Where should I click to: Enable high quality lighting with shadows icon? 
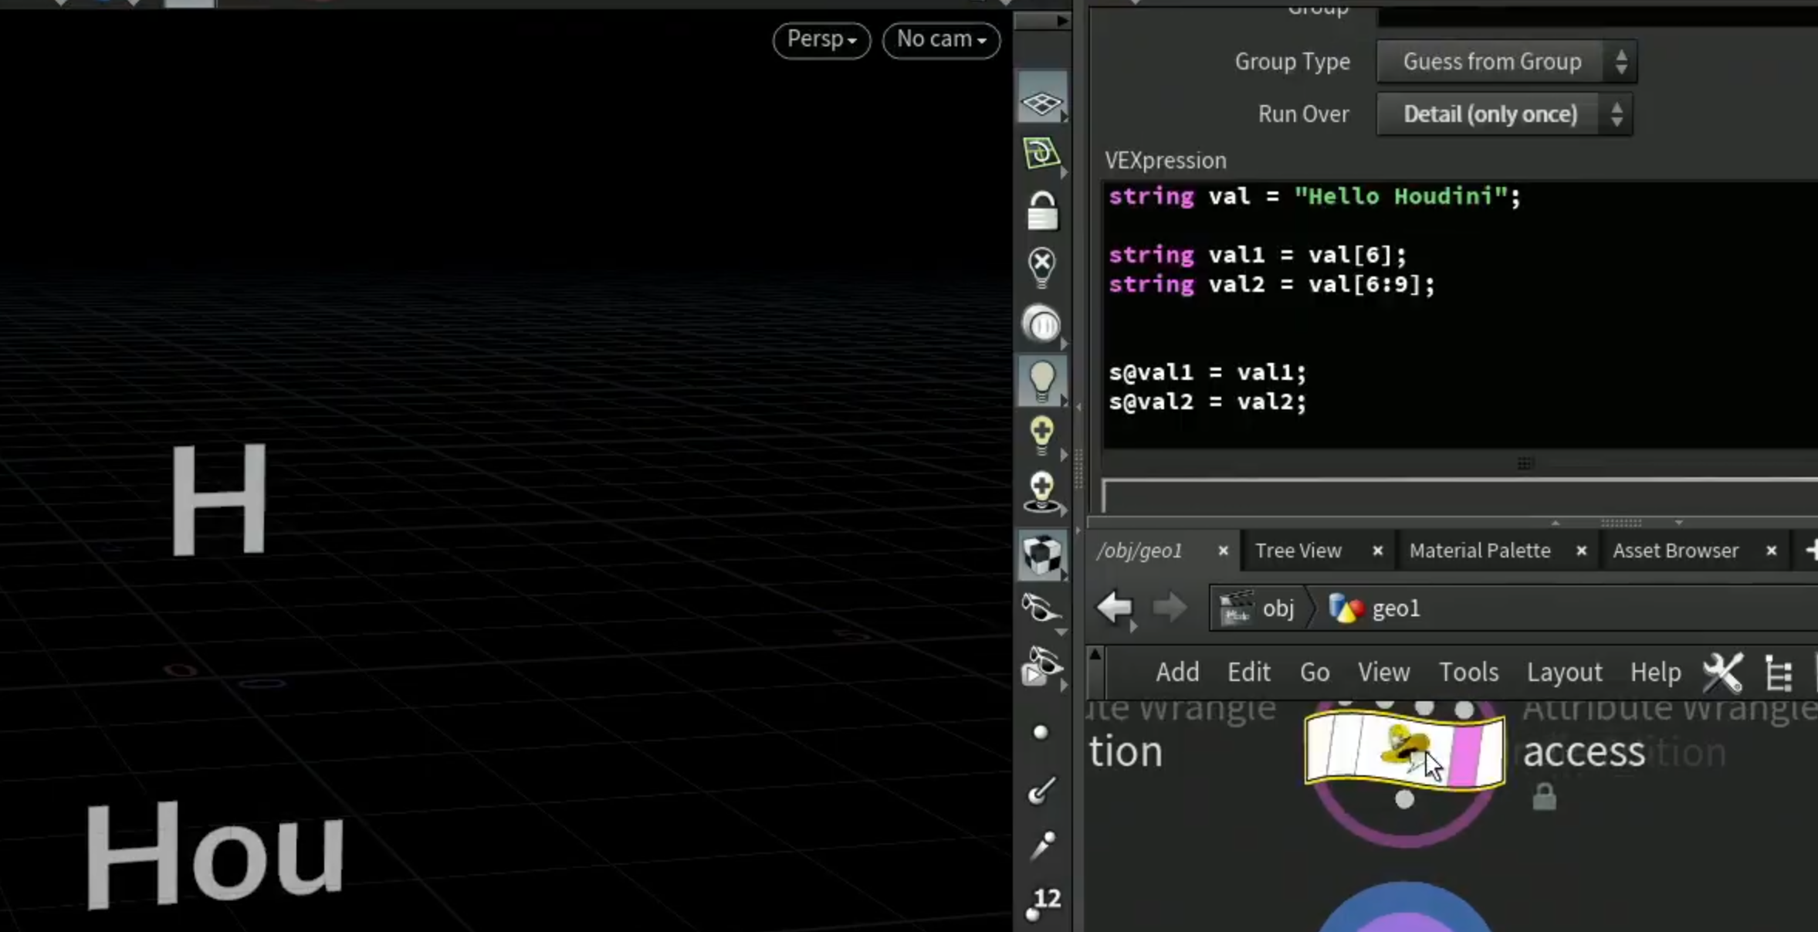1041,492
